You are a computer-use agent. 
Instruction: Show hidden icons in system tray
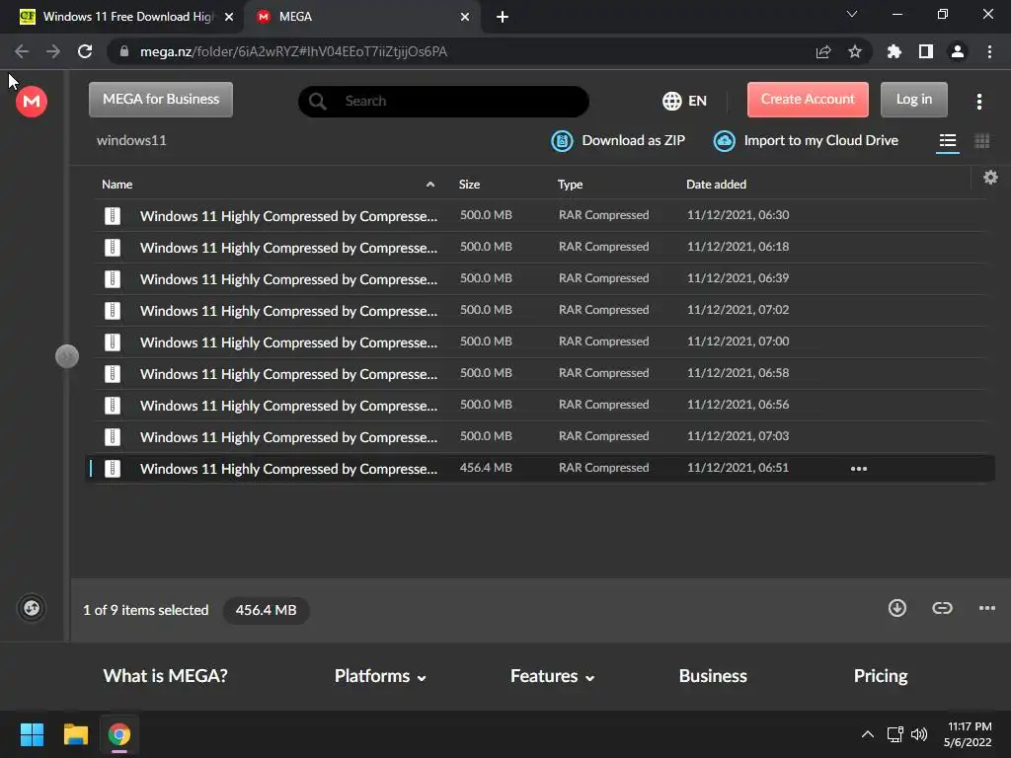point(868,734)
